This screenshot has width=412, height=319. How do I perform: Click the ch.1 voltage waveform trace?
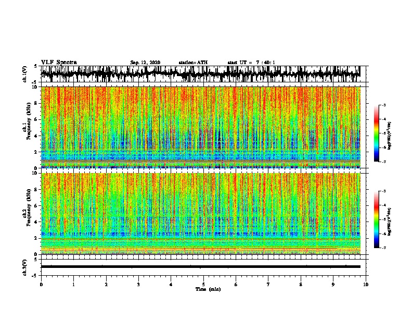pyautogui.click(x=200, y=74)
